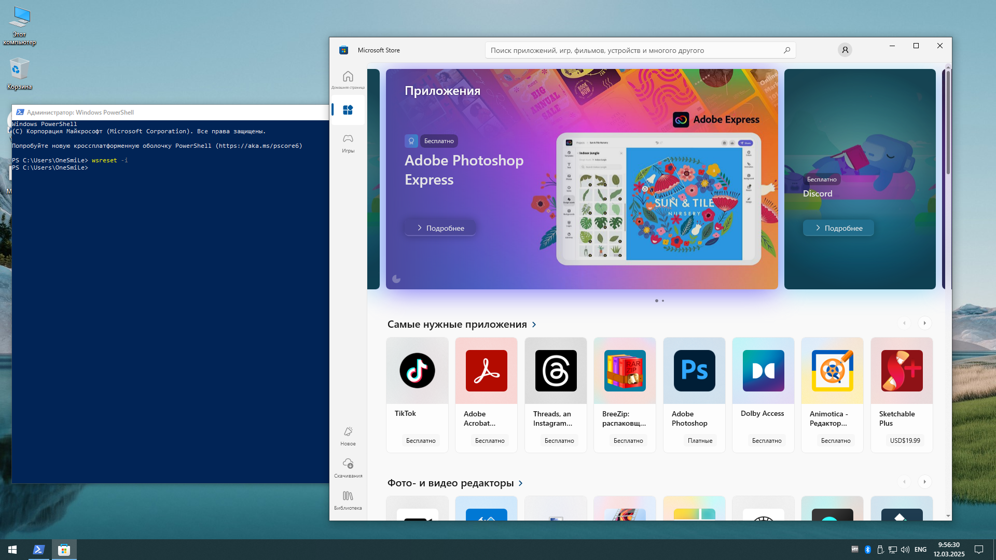Expand the Самые нужные приложения section

coord(534,325)
